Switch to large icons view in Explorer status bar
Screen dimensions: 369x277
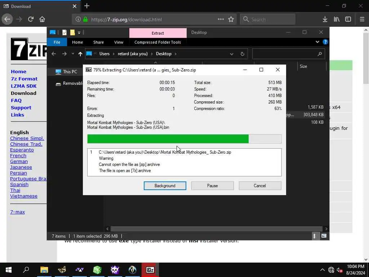click(324, 236)
